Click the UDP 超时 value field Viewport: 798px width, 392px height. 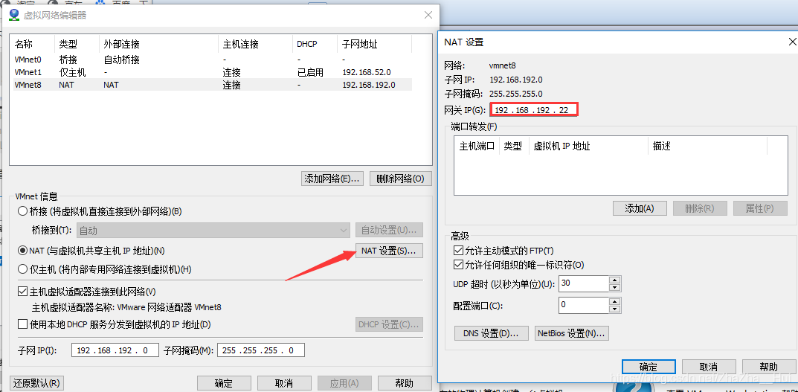[x=584, y=283]
